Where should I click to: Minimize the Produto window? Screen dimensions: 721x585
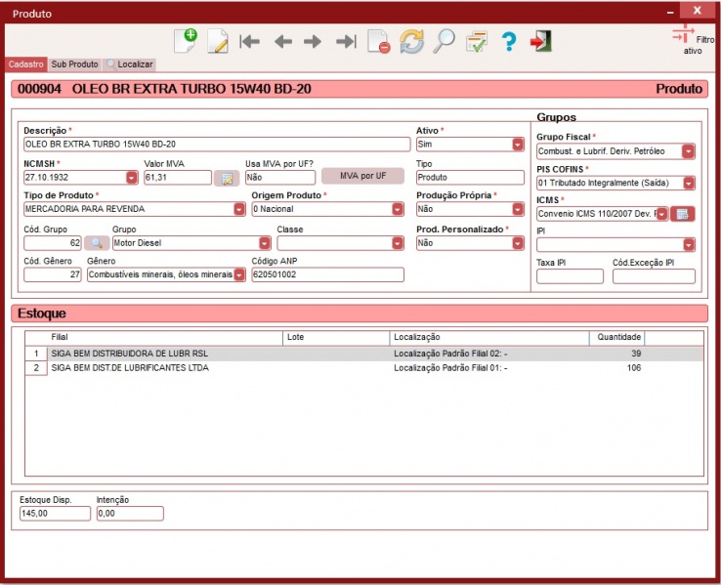[670, 13]
